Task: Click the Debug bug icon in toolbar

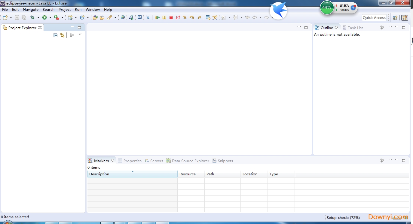Action: tap(33, 17)
